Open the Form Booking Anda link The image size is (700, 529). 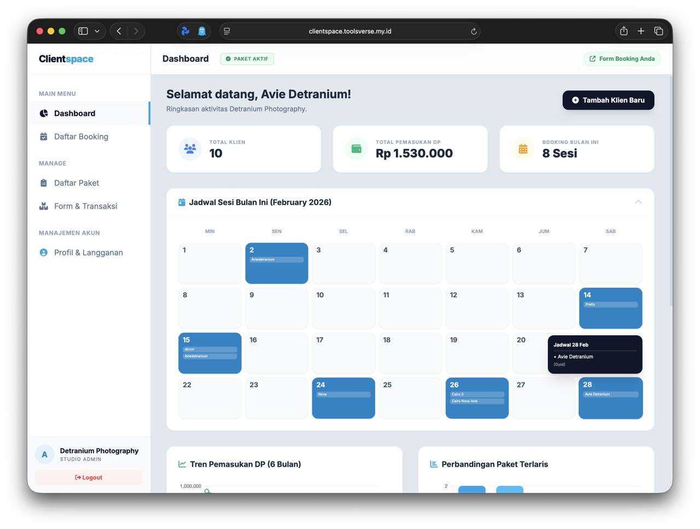pyautogui.click(x=622, y=59)
